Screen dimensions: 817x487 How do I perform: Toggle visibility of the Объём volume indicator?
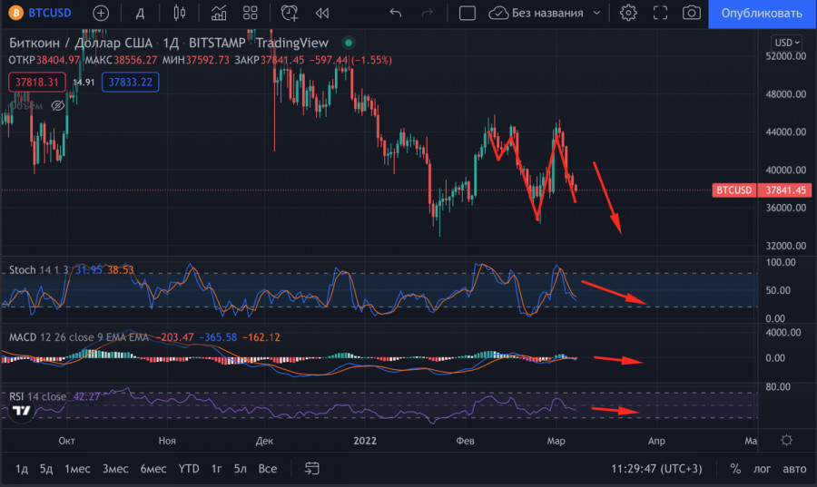pos(58,106)
